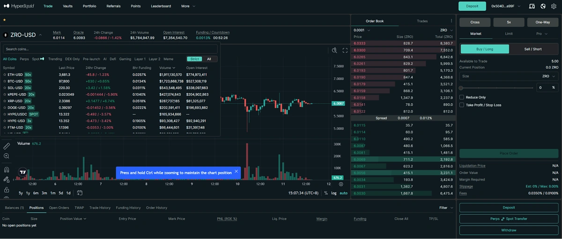Enable Take Profit / Stop Loss checkbox
This screenshot has width=562, height=239.
(462, 105)
